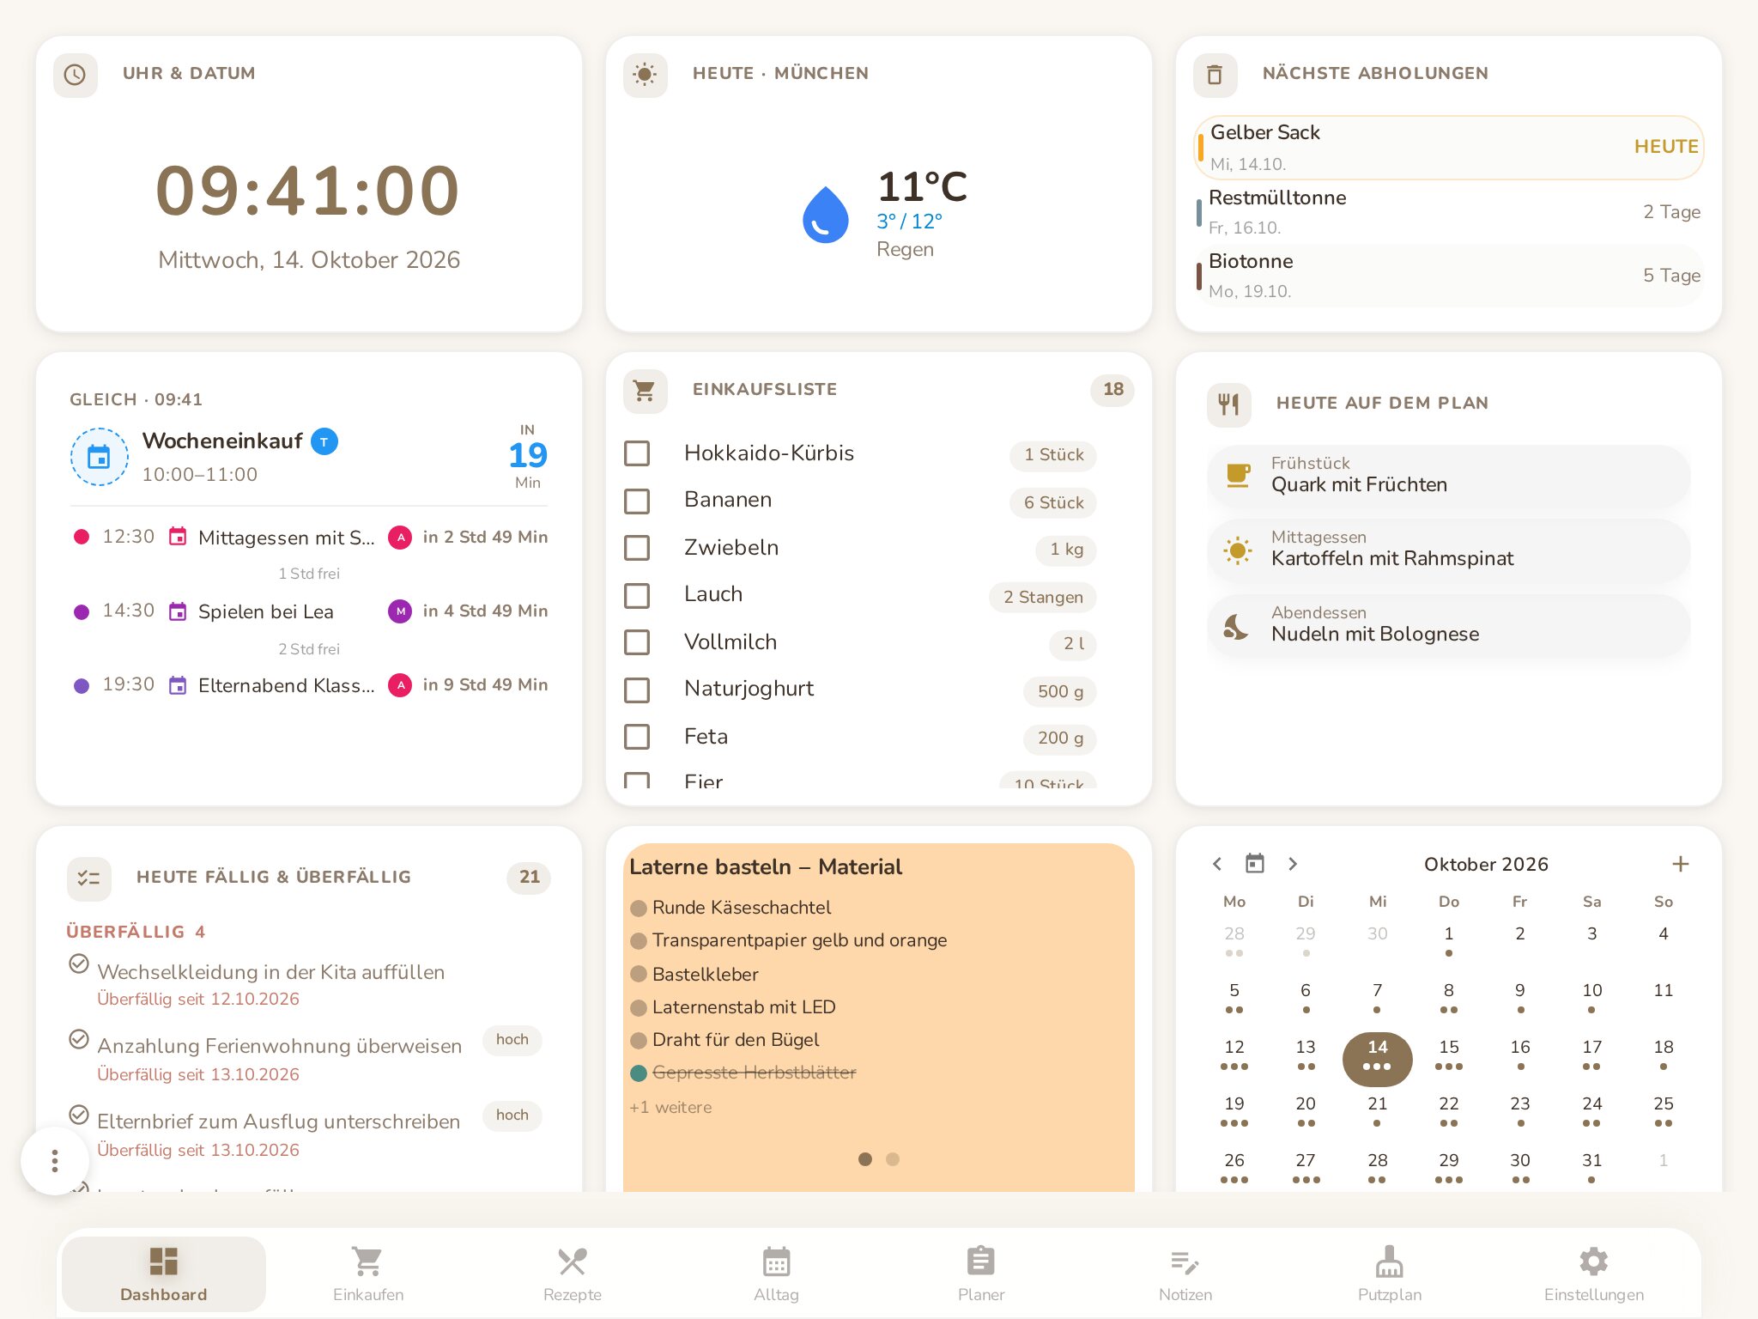The image size is (1758, 1319).
Task: Open the Putzplan broom icon
Action: 1390,1262
